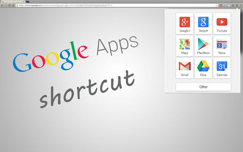Screen dimensions: 243x152
Task: Click the apps grid extension icon
Action: 237,5
